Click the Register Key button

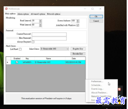click(x=78, y=49)
